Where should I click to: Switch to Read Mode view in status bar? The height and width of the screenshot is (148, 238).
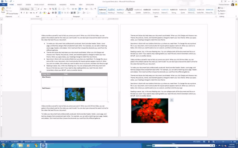[x=204, y=142]
